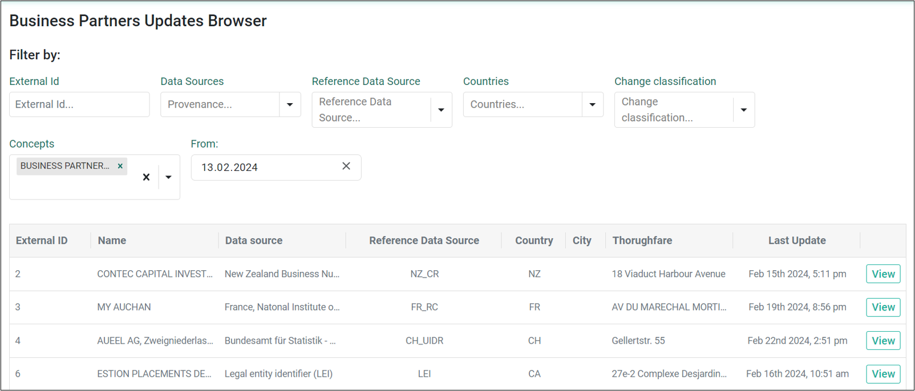Click Feb 19th 2024, 8:56 pm timestamp
Screen dimensions: 915x391
pyautogui.click(x=797, y=307)
